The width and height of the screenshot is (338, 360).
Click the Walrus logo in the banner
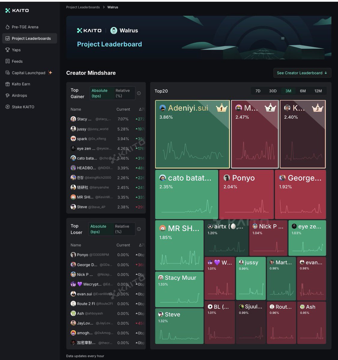114,31
